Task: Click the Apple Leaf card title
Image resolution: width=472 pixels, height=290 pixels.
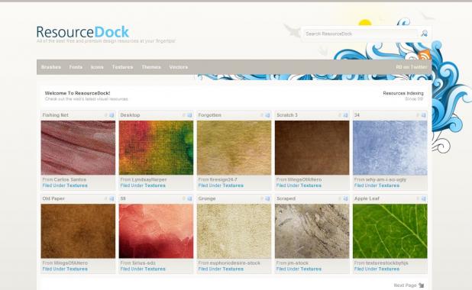Action: click(x=367, y=198)
